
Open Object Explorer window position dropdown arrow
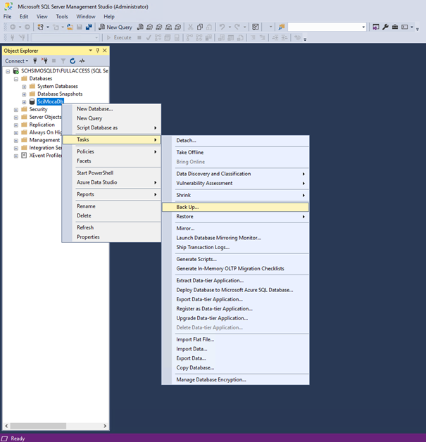pyautogui.click(x=91, y=51)
